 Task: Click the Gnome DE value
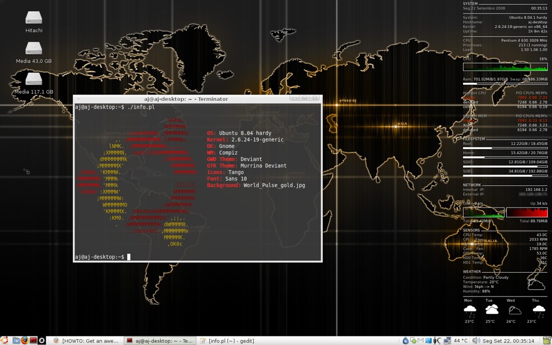[x=227, y=146]
